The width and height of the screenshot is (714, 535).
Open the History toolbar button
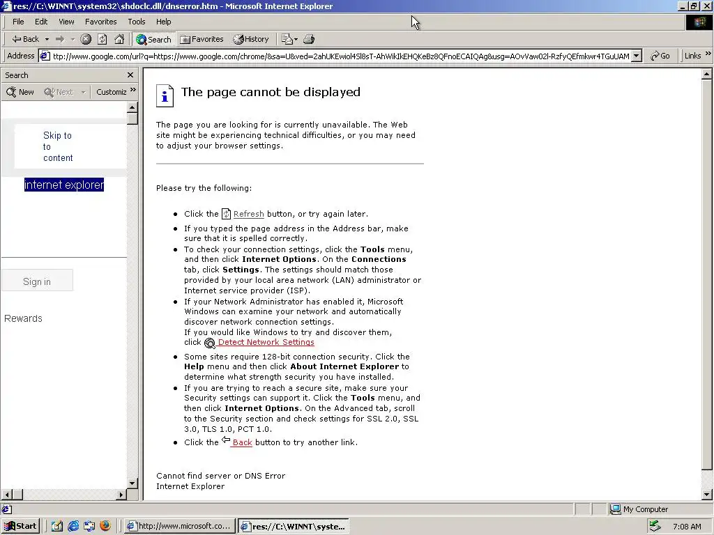click(251, 39)
